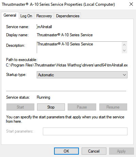Click the Resume service button
This screenshot has height=157, width=136.
coord(113,107)
